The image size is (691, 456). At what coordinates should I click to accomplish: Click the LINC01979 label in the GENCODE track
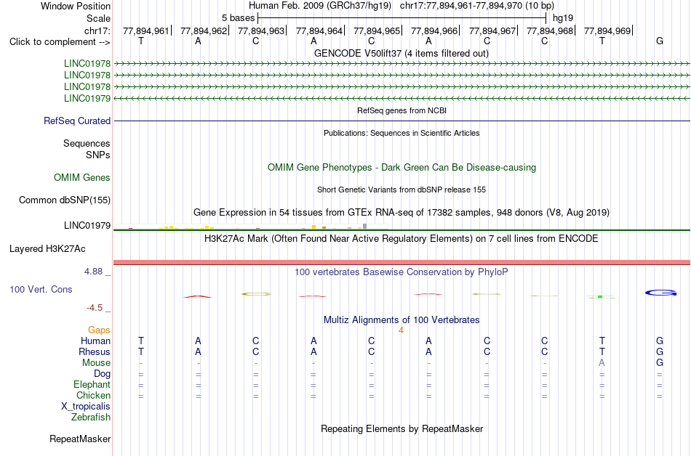pyautogui.click(x=87, y=98)
